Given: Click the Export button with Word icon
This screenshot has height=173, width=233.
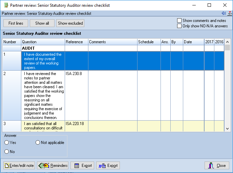Looking at the screenshot, I should (108, 166).
